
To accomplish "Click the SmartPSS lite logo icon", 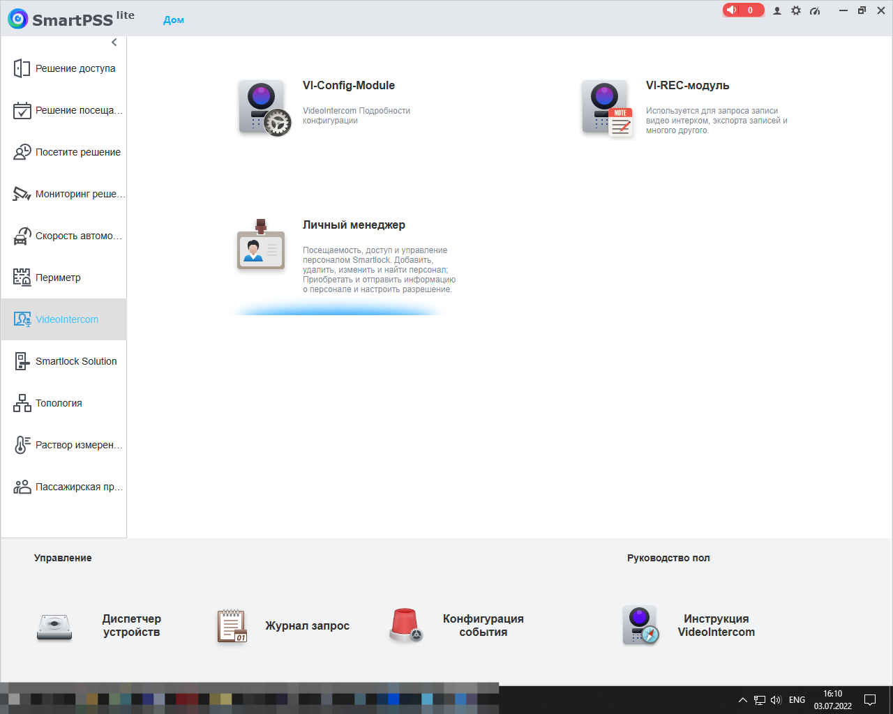I will tap(17, 19).
